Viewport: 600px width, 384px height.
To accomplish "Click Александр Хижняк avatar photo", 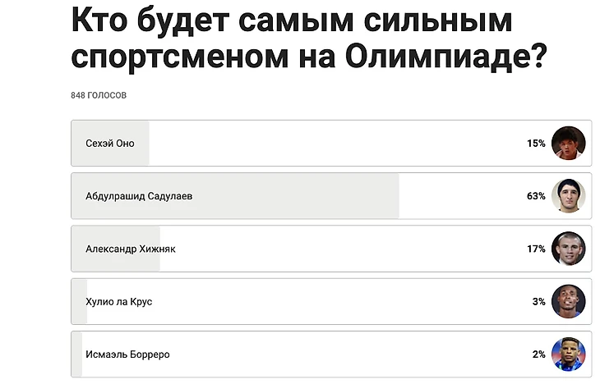I will [568, 249].
